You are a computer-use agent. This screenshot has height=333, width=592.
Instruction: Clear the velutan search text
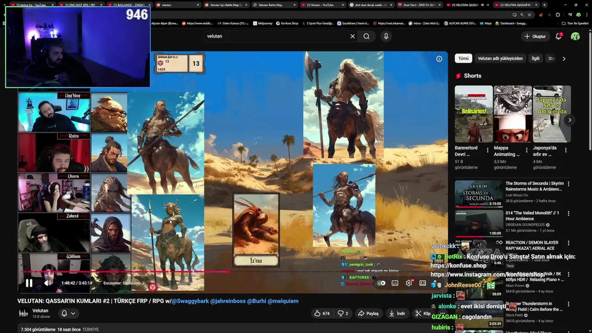tap(352, 36)
